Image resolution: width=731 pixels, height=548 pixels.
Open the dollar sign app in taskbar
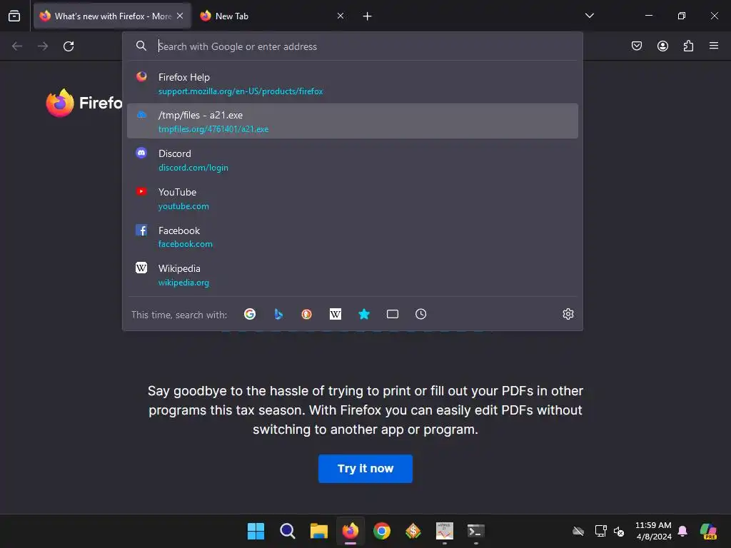click(x=413, y=531)
